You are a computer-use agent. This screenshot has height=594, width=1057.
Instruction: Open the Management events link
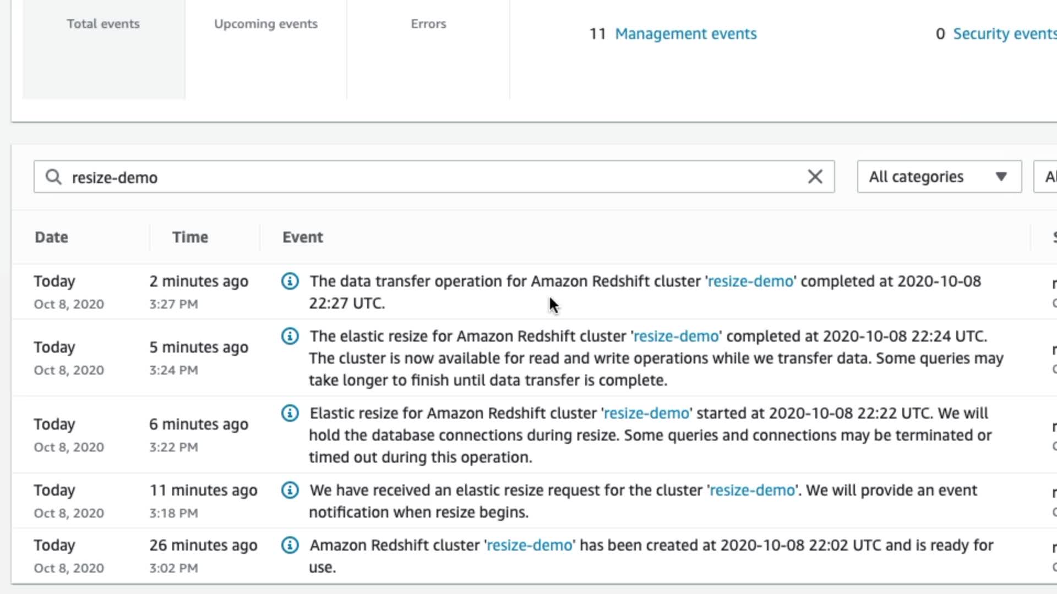point(685,34)
